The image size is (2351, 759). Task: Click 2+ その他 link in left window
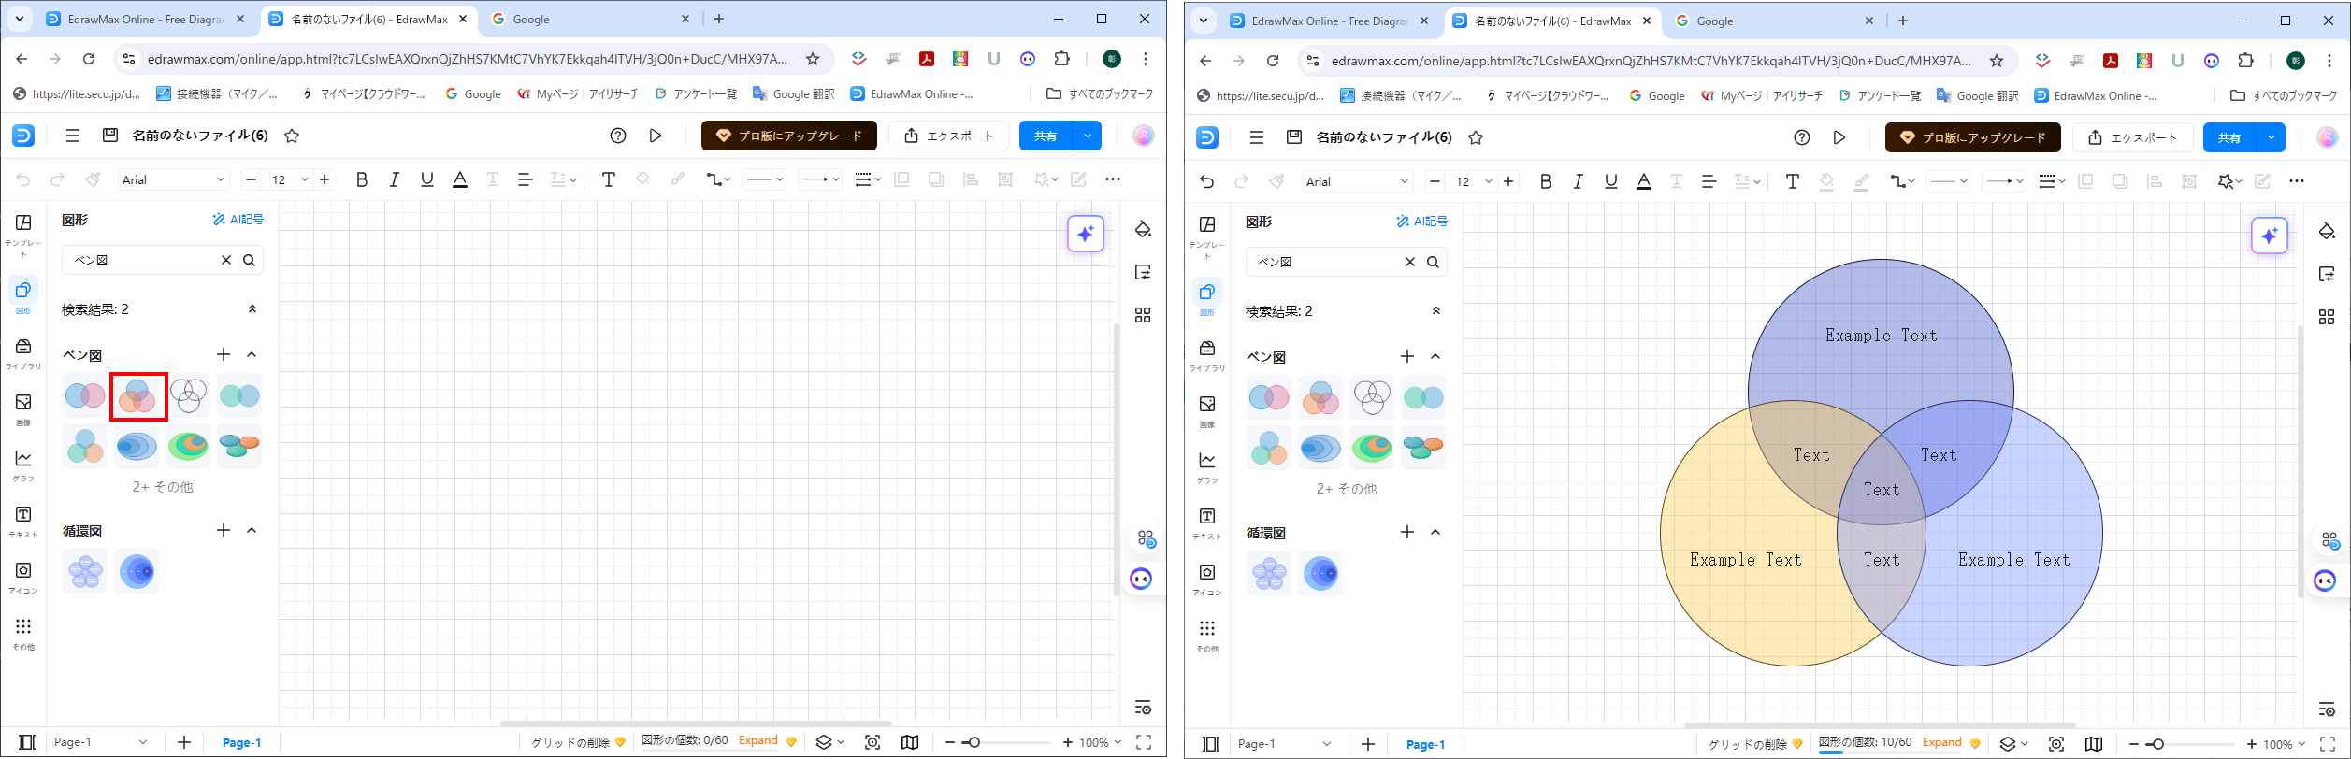click(x=163, y=487)
